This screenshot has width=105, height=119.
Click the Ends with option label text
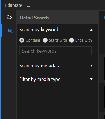coord(84,40)
